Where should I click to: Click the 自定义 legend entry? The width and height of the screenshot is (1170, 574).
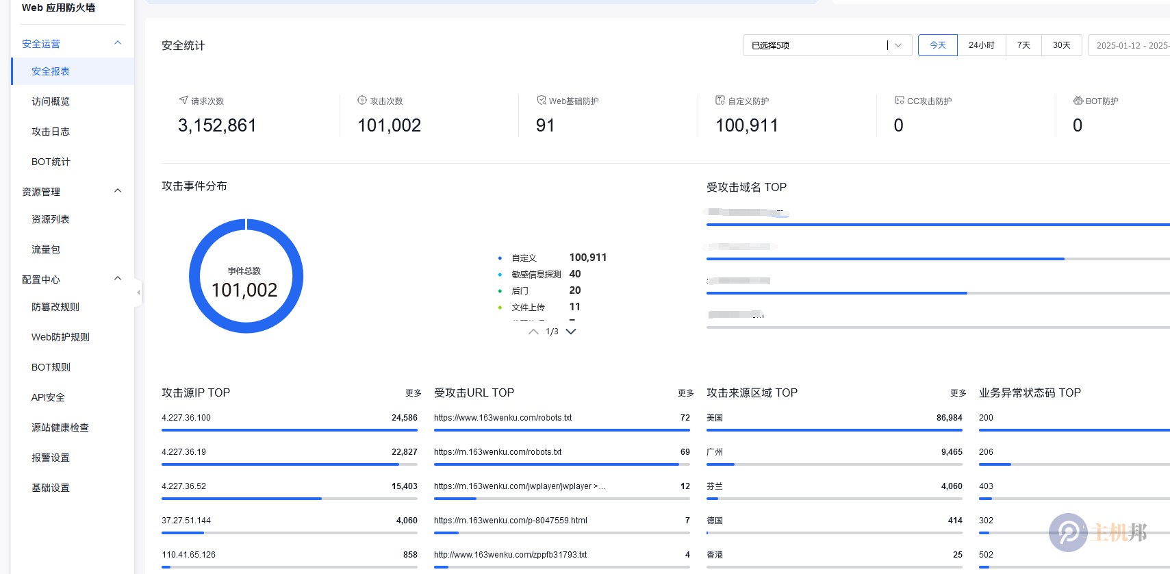coord(552,258)
